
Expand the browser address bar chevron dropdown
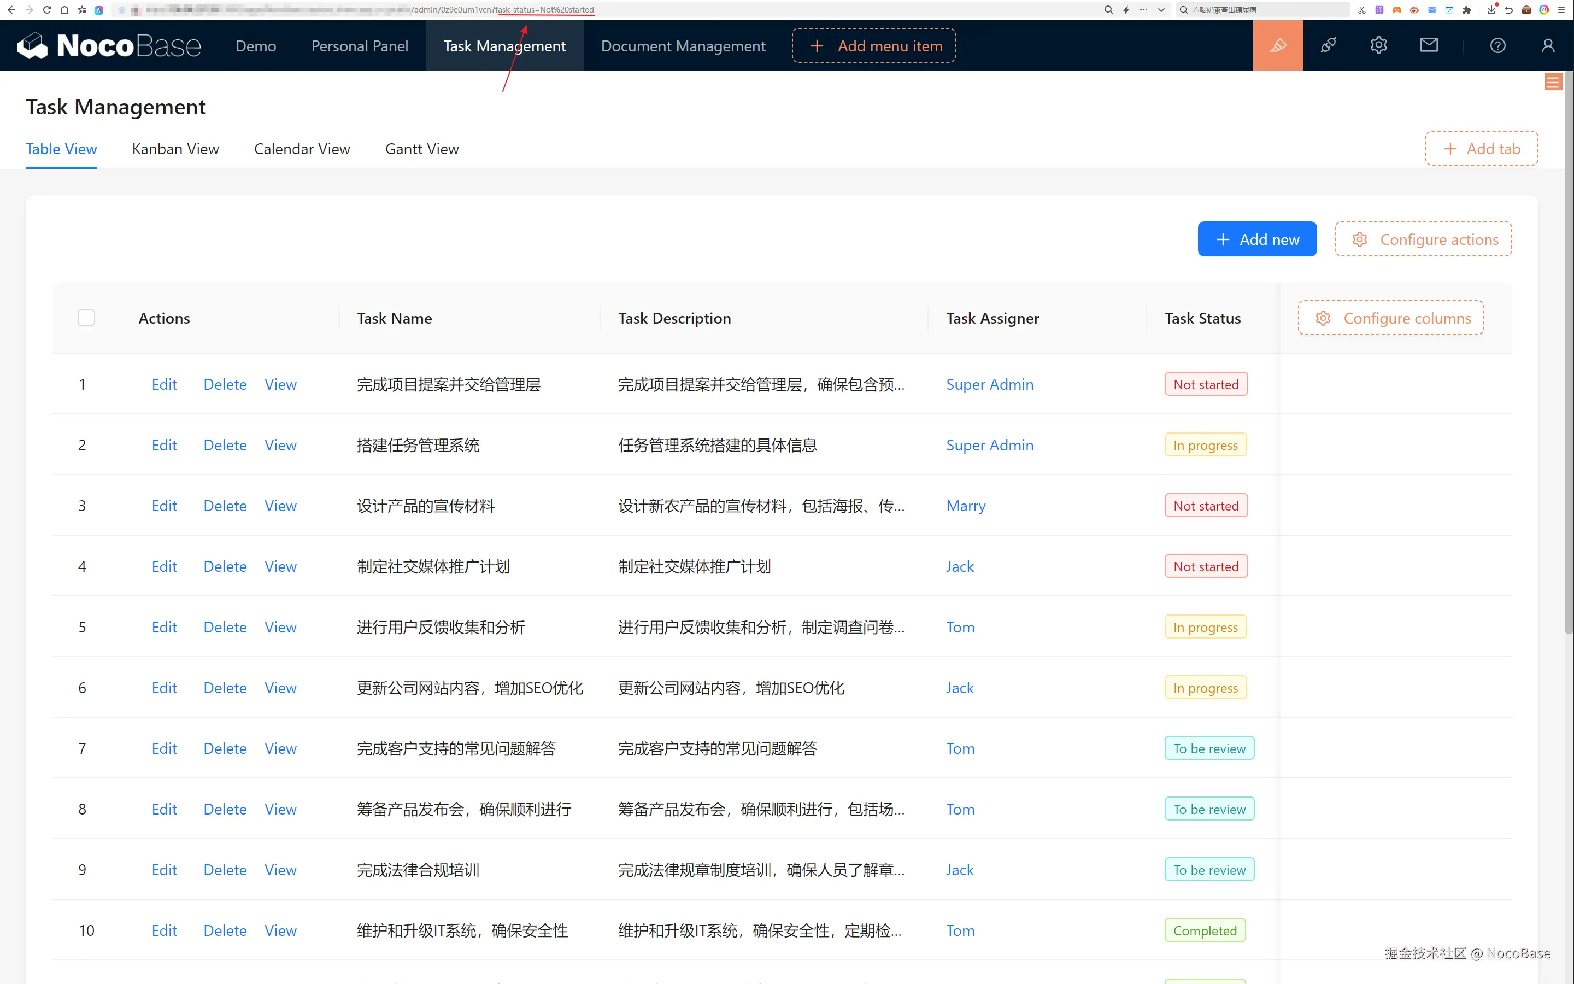(1161, 10)
